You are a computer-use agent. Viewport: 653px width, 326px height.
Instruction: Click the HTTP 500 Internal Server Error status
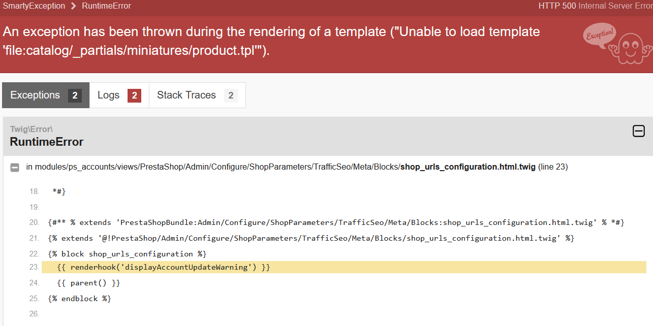click(595, 6)
